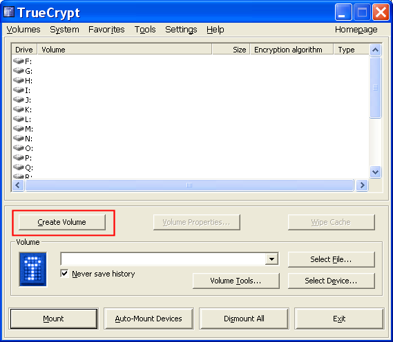Open the Help menu
Screen dimensions: 393x342
[x=215, y=30]
